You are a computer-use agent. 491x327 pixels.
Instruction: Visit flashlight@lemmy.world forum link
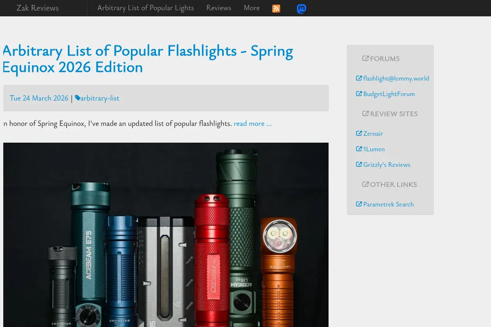pos(396,78)
